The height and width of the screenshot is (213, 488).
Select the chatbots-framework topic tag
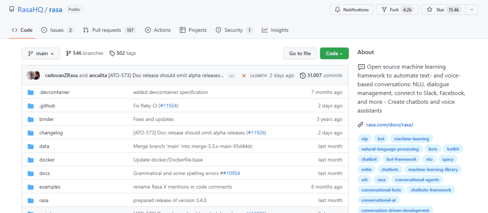[431, 190]
